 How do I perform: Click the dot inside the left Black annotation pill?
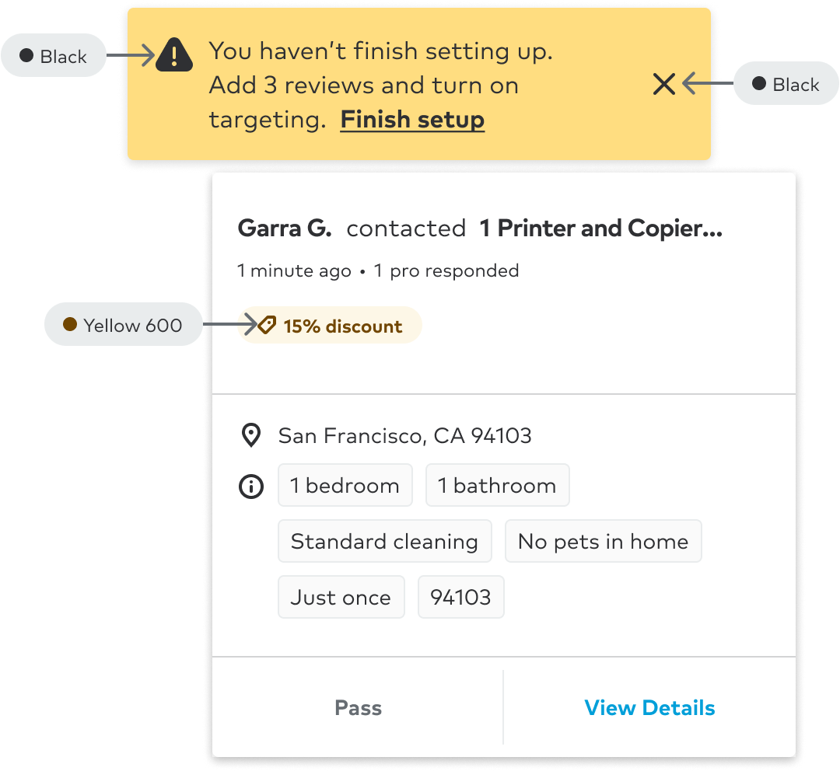coord(27,55)
